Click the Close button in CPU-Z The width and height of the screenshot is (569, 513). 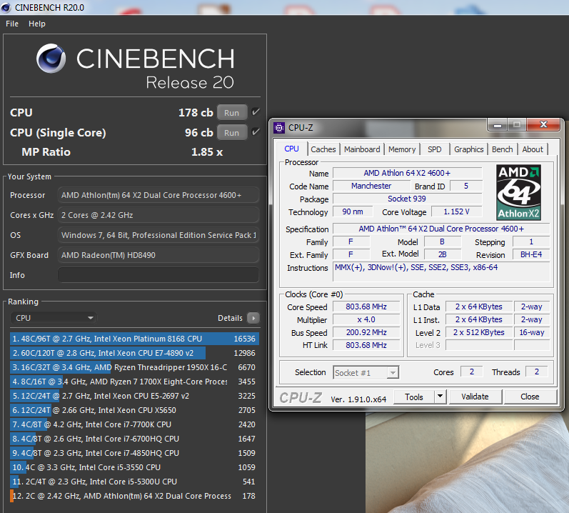(530, 397)
